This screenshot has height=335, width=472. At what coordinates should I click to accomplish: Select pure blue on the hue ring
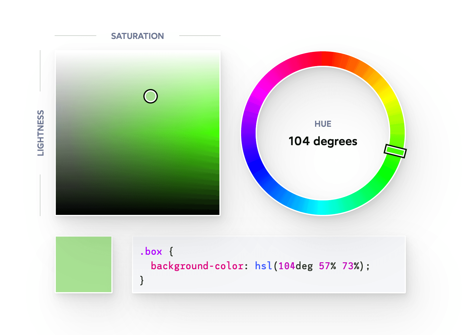(x=259, y=170)
